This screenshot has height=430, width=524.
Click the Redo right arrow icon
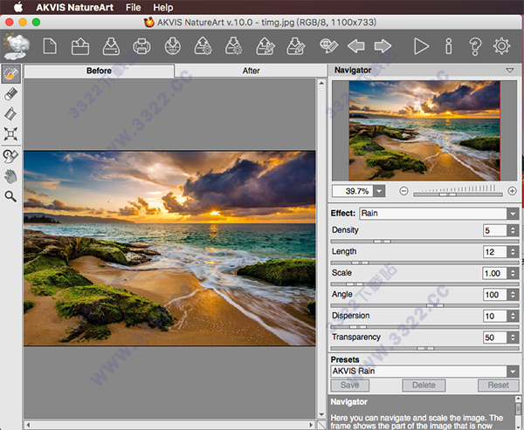coord(383,46)
